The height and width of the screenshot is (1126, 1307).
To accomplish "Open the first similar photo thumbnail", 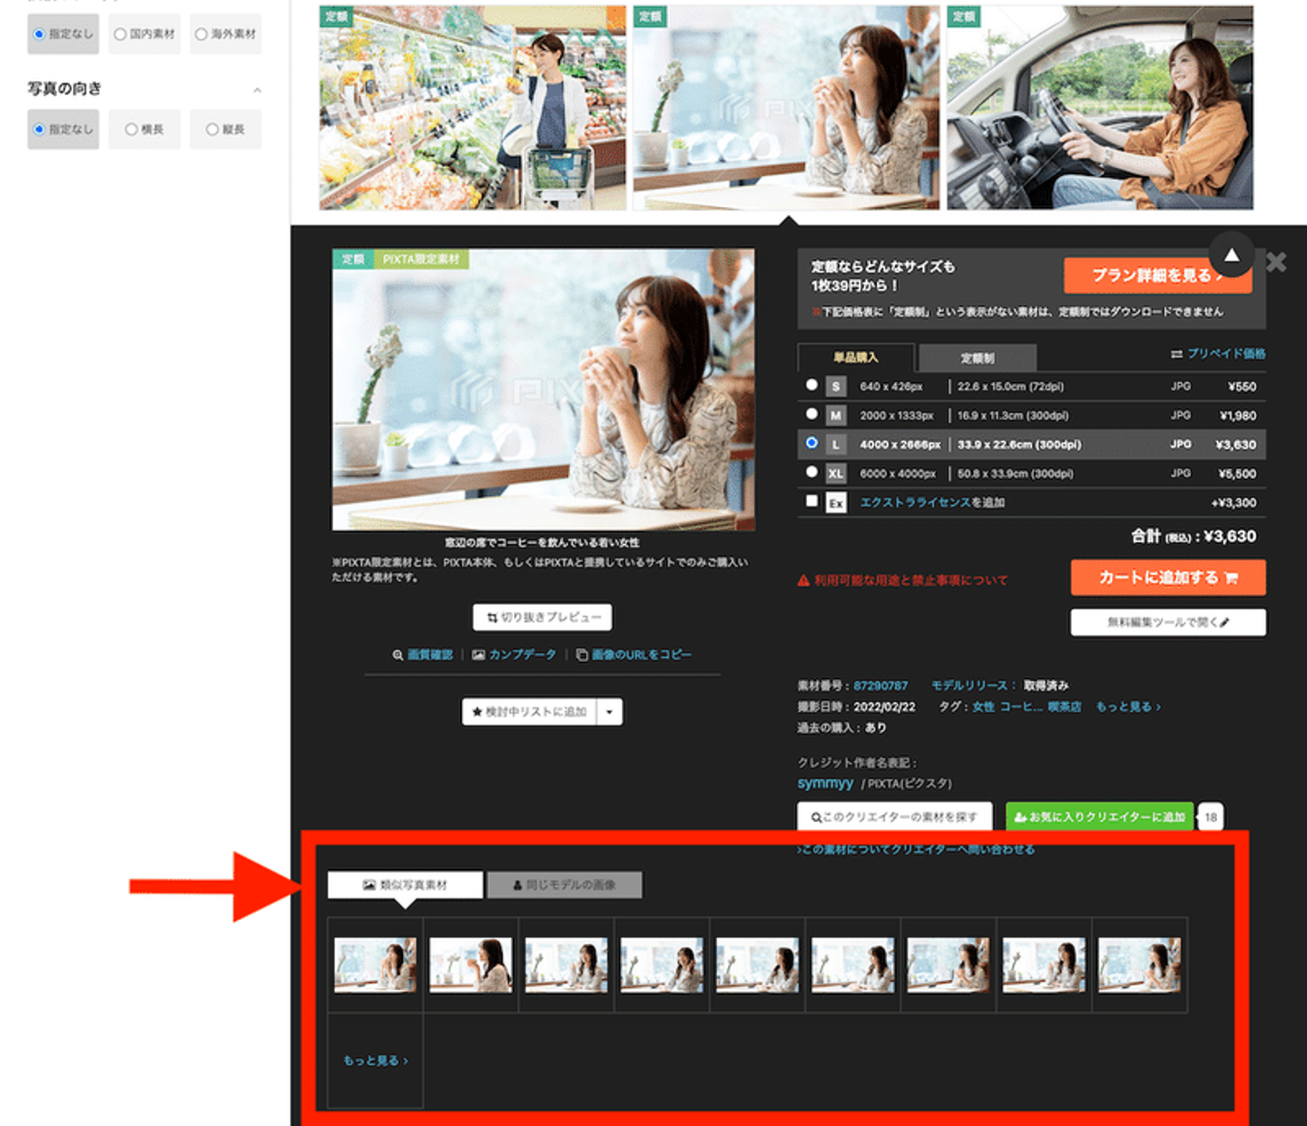I will (x=375, y=964).
